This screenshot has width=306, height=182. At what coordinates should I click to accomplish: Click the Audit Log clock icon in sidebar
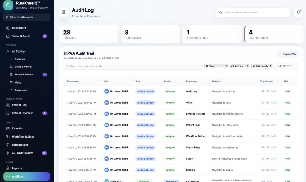8,177
